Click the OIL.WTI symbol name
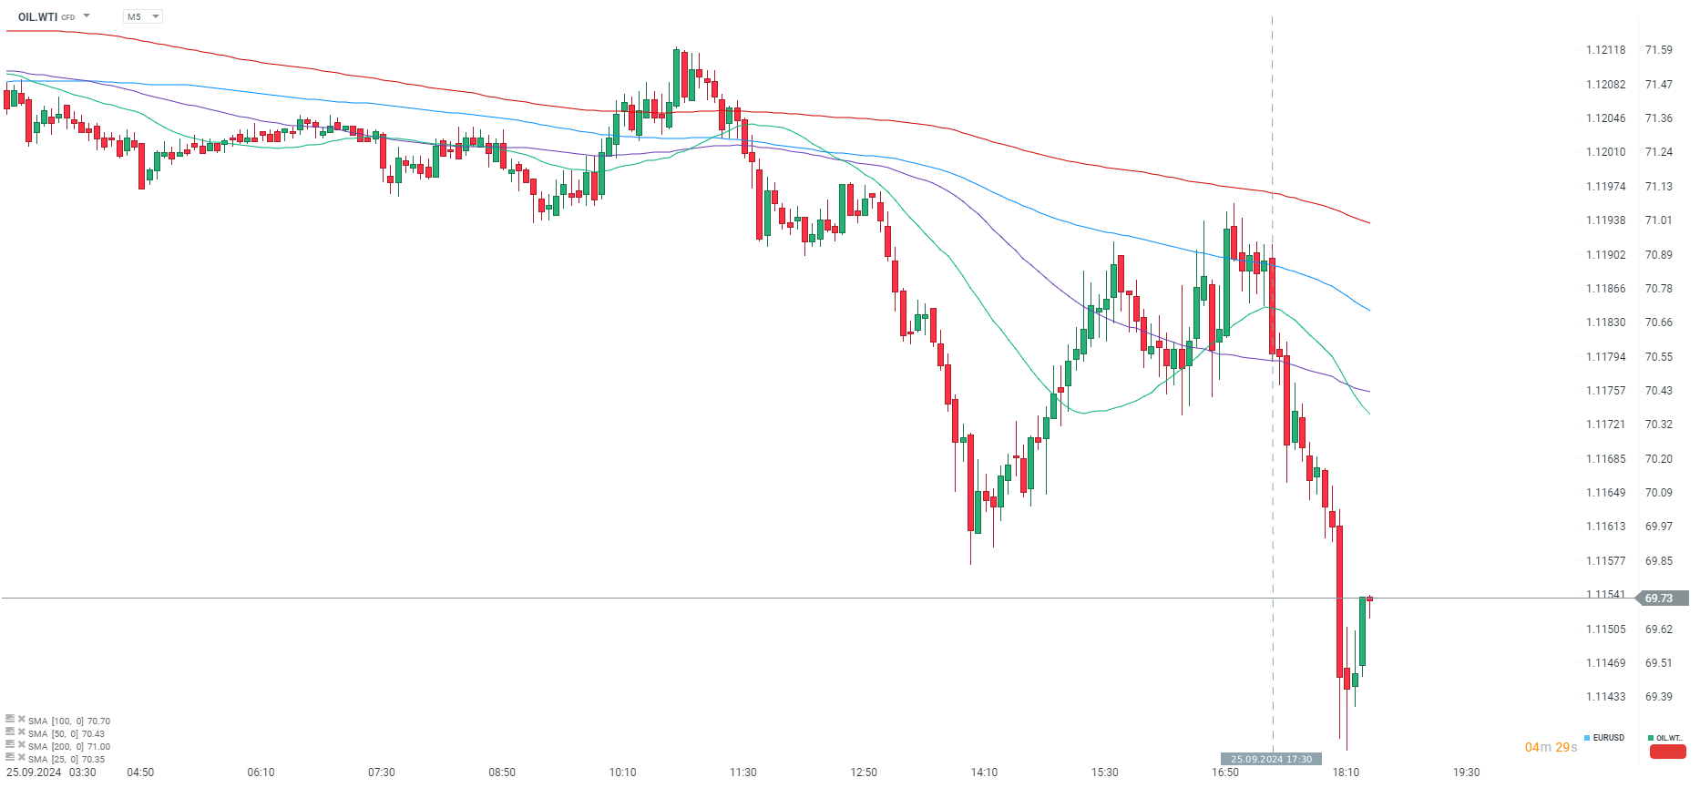This screenshot has height=788, width=1700. point(37,16)
